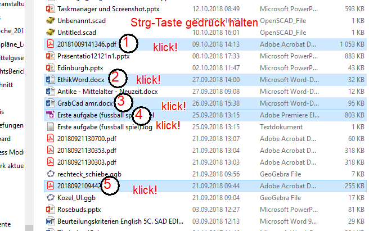Viewport: 369px width, 231px height.
Task: Select Antike - Mittelalter - Neuzeit.docx
Action: coord(205,91)
